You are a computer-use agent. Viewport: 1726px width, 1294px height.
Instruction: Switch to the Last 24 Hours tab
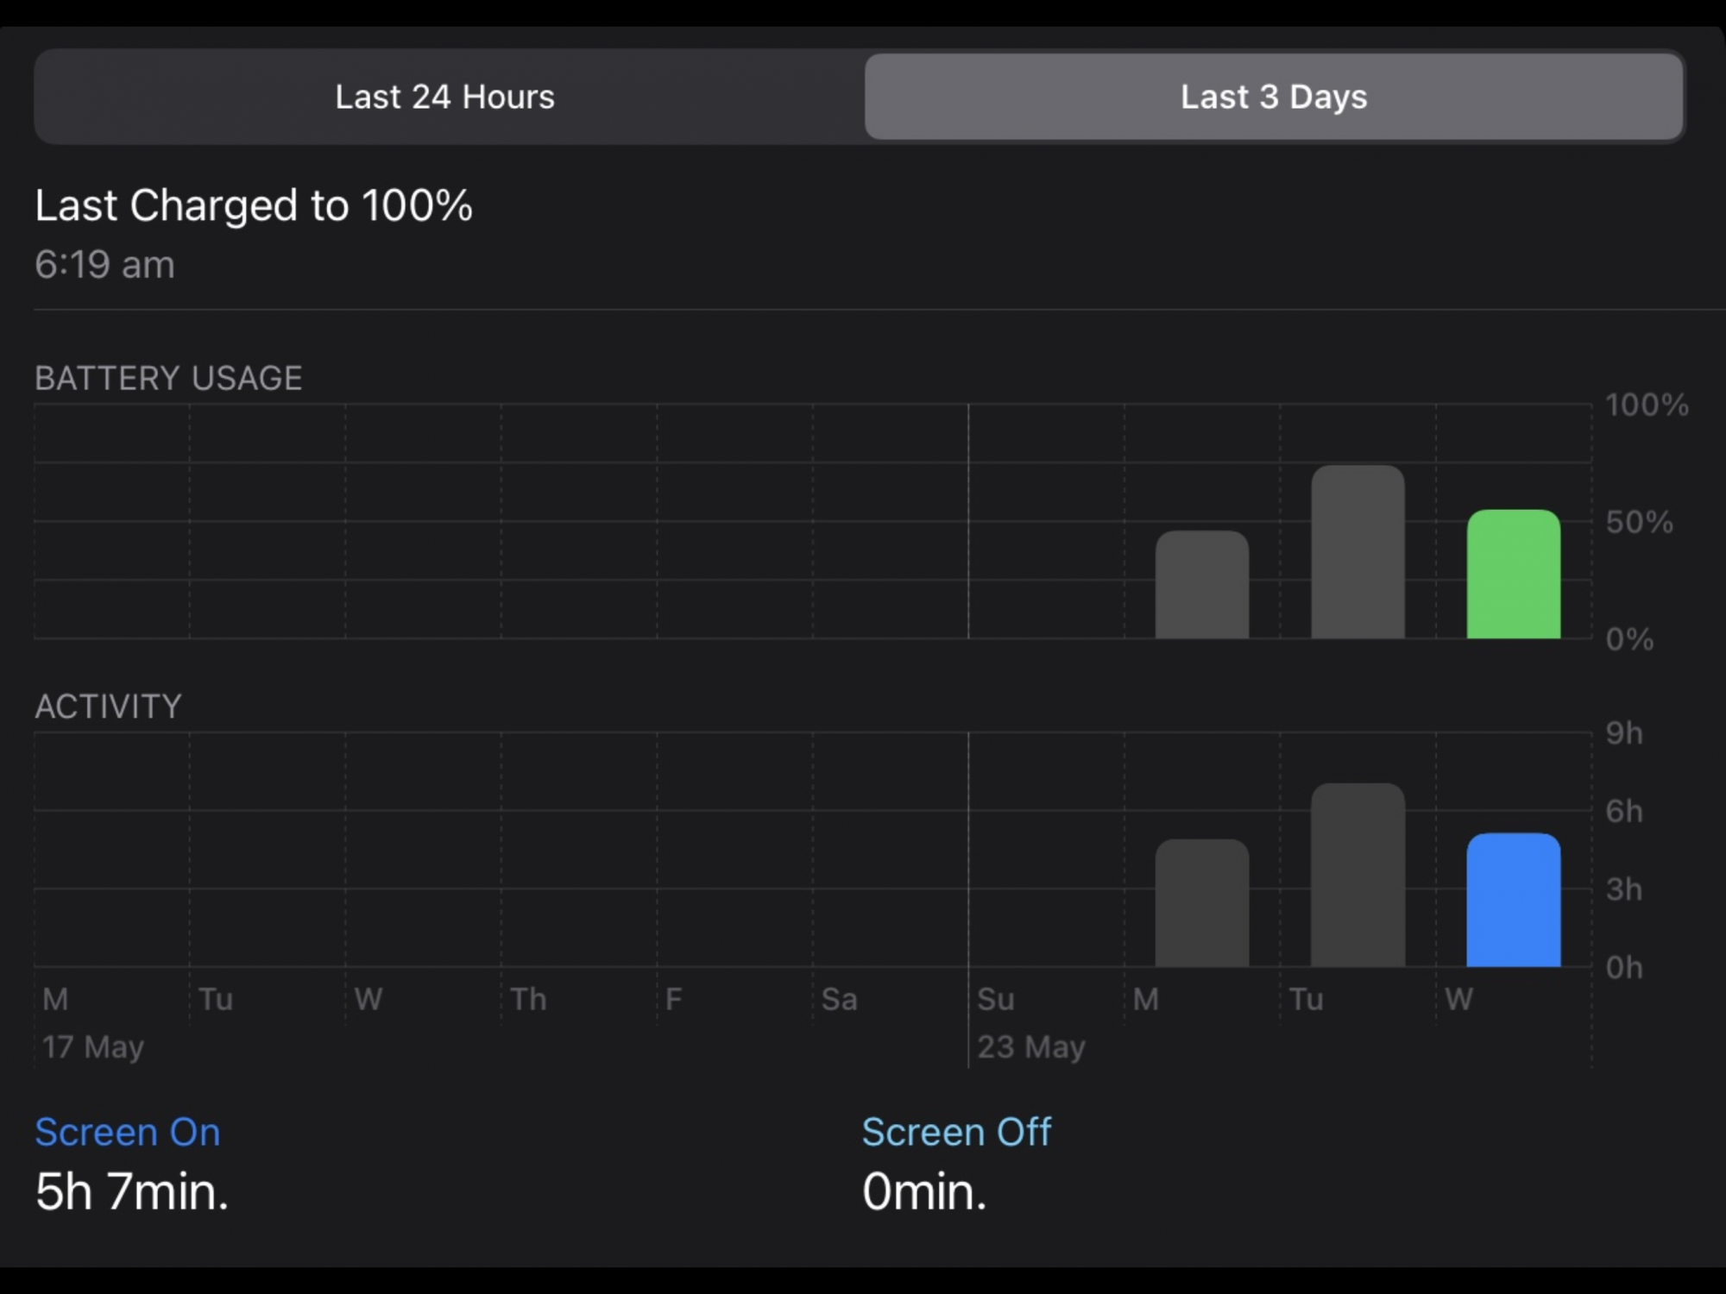click(445, 97)
